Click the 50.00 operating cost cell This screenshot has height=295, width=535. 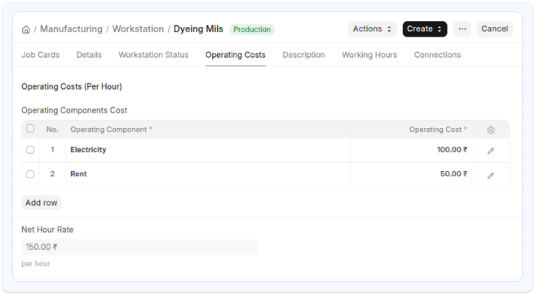(x=411, y=174)
